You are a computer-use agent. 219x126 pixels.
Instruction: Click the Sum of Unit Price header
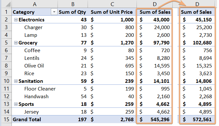click(x=112, y=12)
